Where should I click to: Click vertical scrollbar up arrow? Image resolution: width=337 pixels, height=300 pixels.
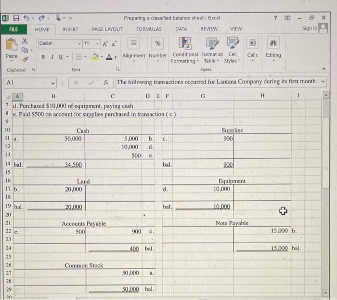point(326,95)
